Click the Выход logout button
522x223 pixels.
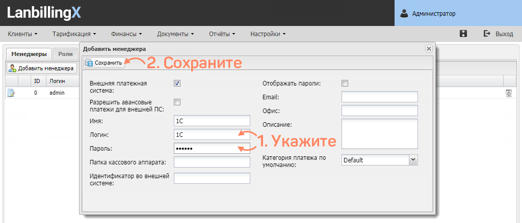499,34
